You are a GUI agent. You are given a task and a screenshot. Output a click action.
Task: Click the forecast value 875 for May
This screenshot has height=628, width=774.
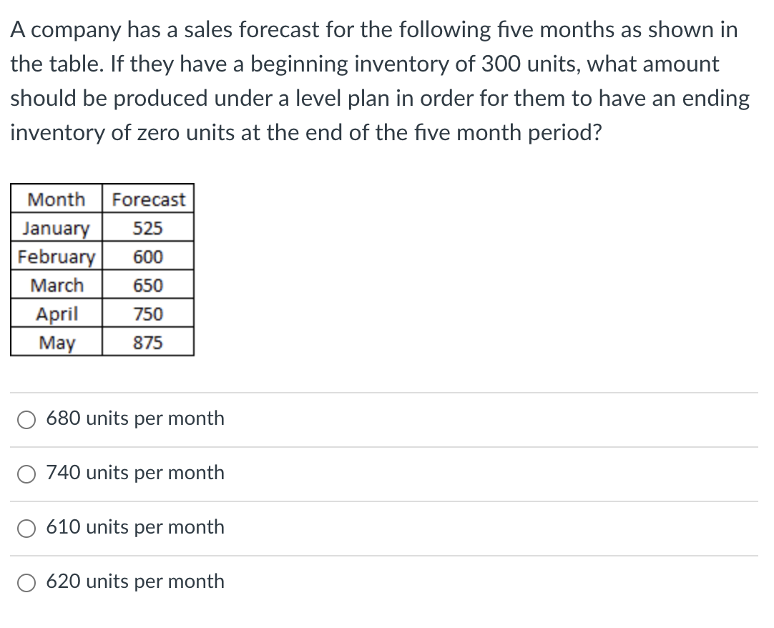147,342
